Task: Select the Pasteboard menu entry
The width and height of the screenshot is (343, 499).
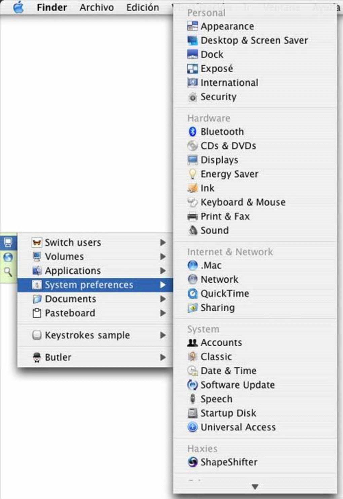Action: (x=70, y=313)
